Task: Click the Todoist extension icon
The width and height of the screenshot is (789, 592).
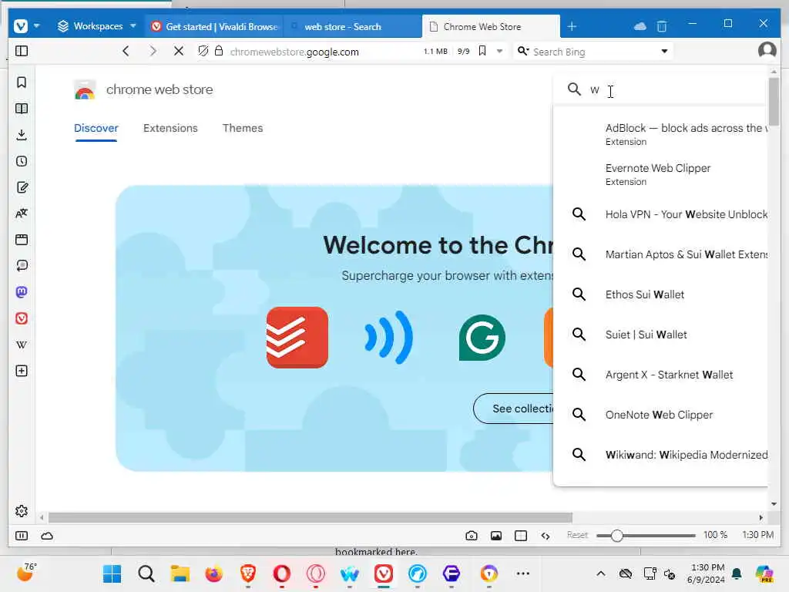Action: tap(297, 338)
